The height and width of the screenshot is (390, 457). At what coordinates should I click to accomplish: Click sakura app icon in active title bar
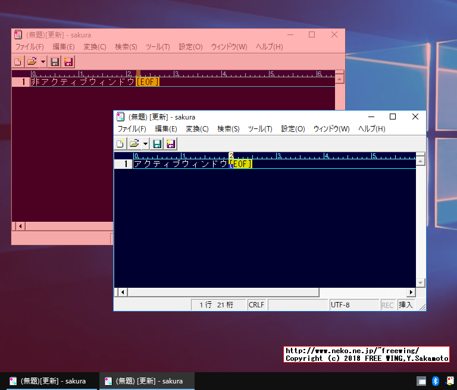coord(120,117)
